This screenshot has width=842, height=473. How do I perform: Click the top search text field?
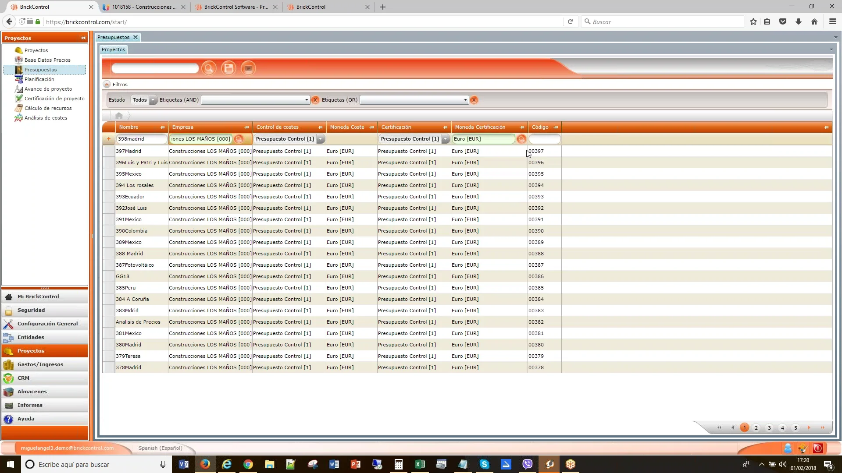pyautogui.click(x=155, y=68)
